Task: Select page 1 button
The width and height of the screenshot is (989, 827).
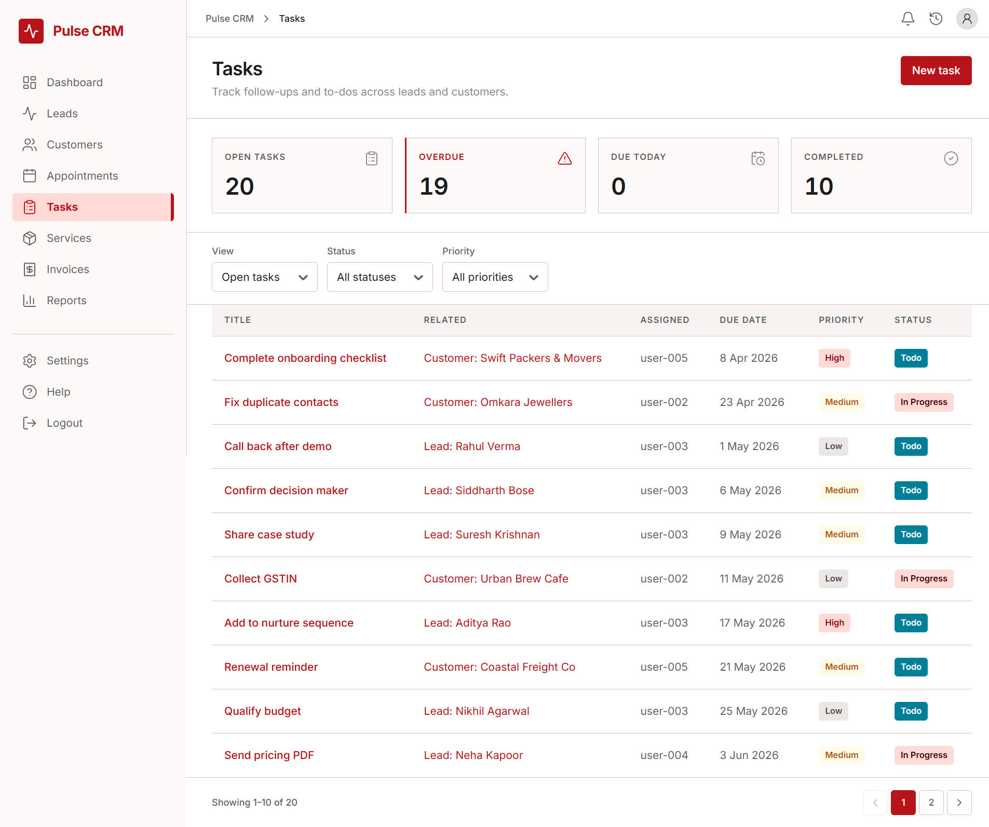Action: click(x=903, y=803)
